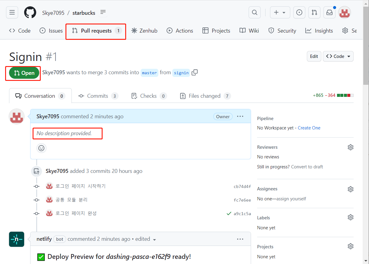This screenshot has width=369, height=264.
Task: Open the hamburger navigation menu
Action: (12, 12)
